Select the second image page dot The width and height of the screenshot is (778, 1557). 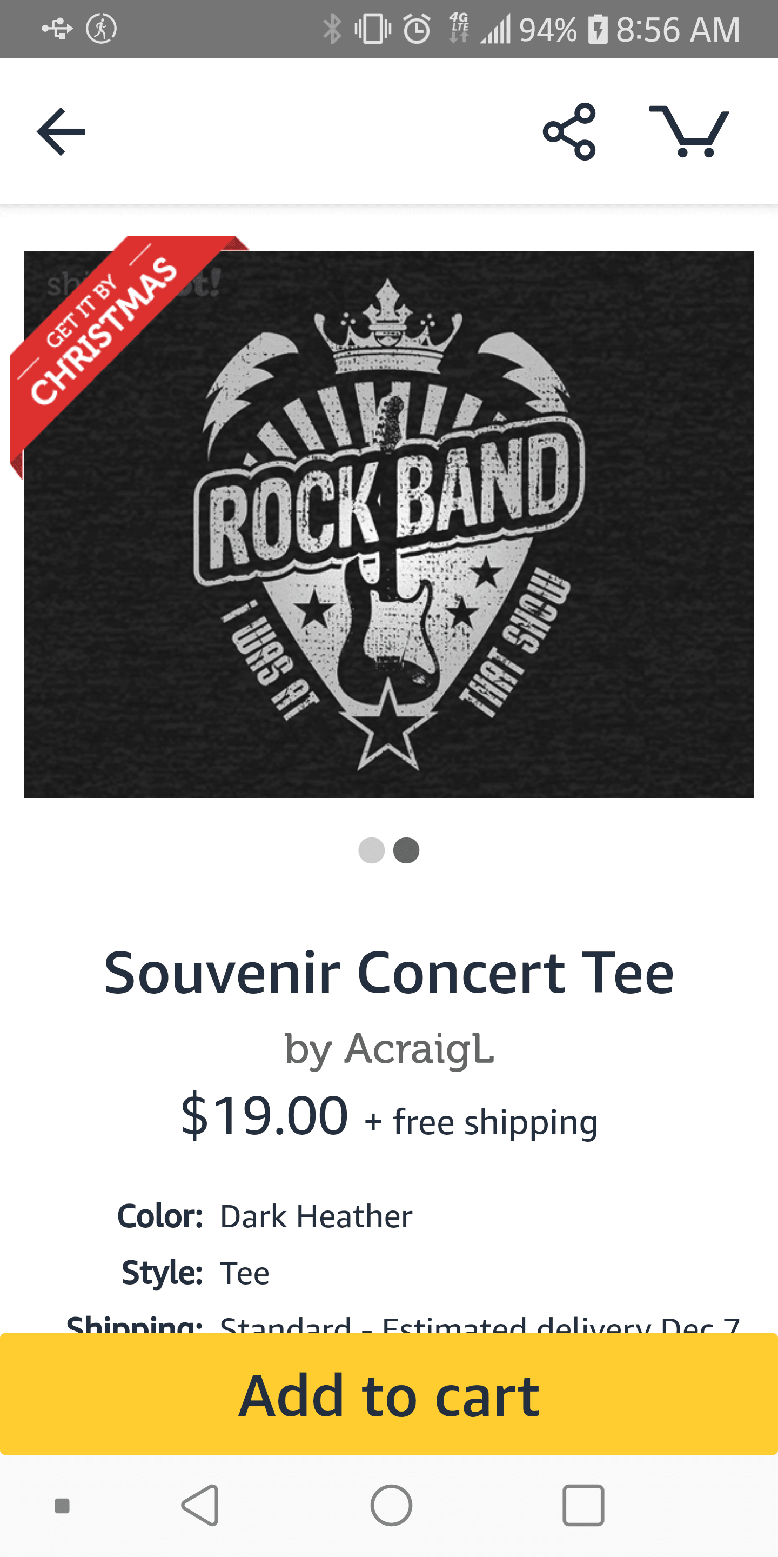point(406,850)
